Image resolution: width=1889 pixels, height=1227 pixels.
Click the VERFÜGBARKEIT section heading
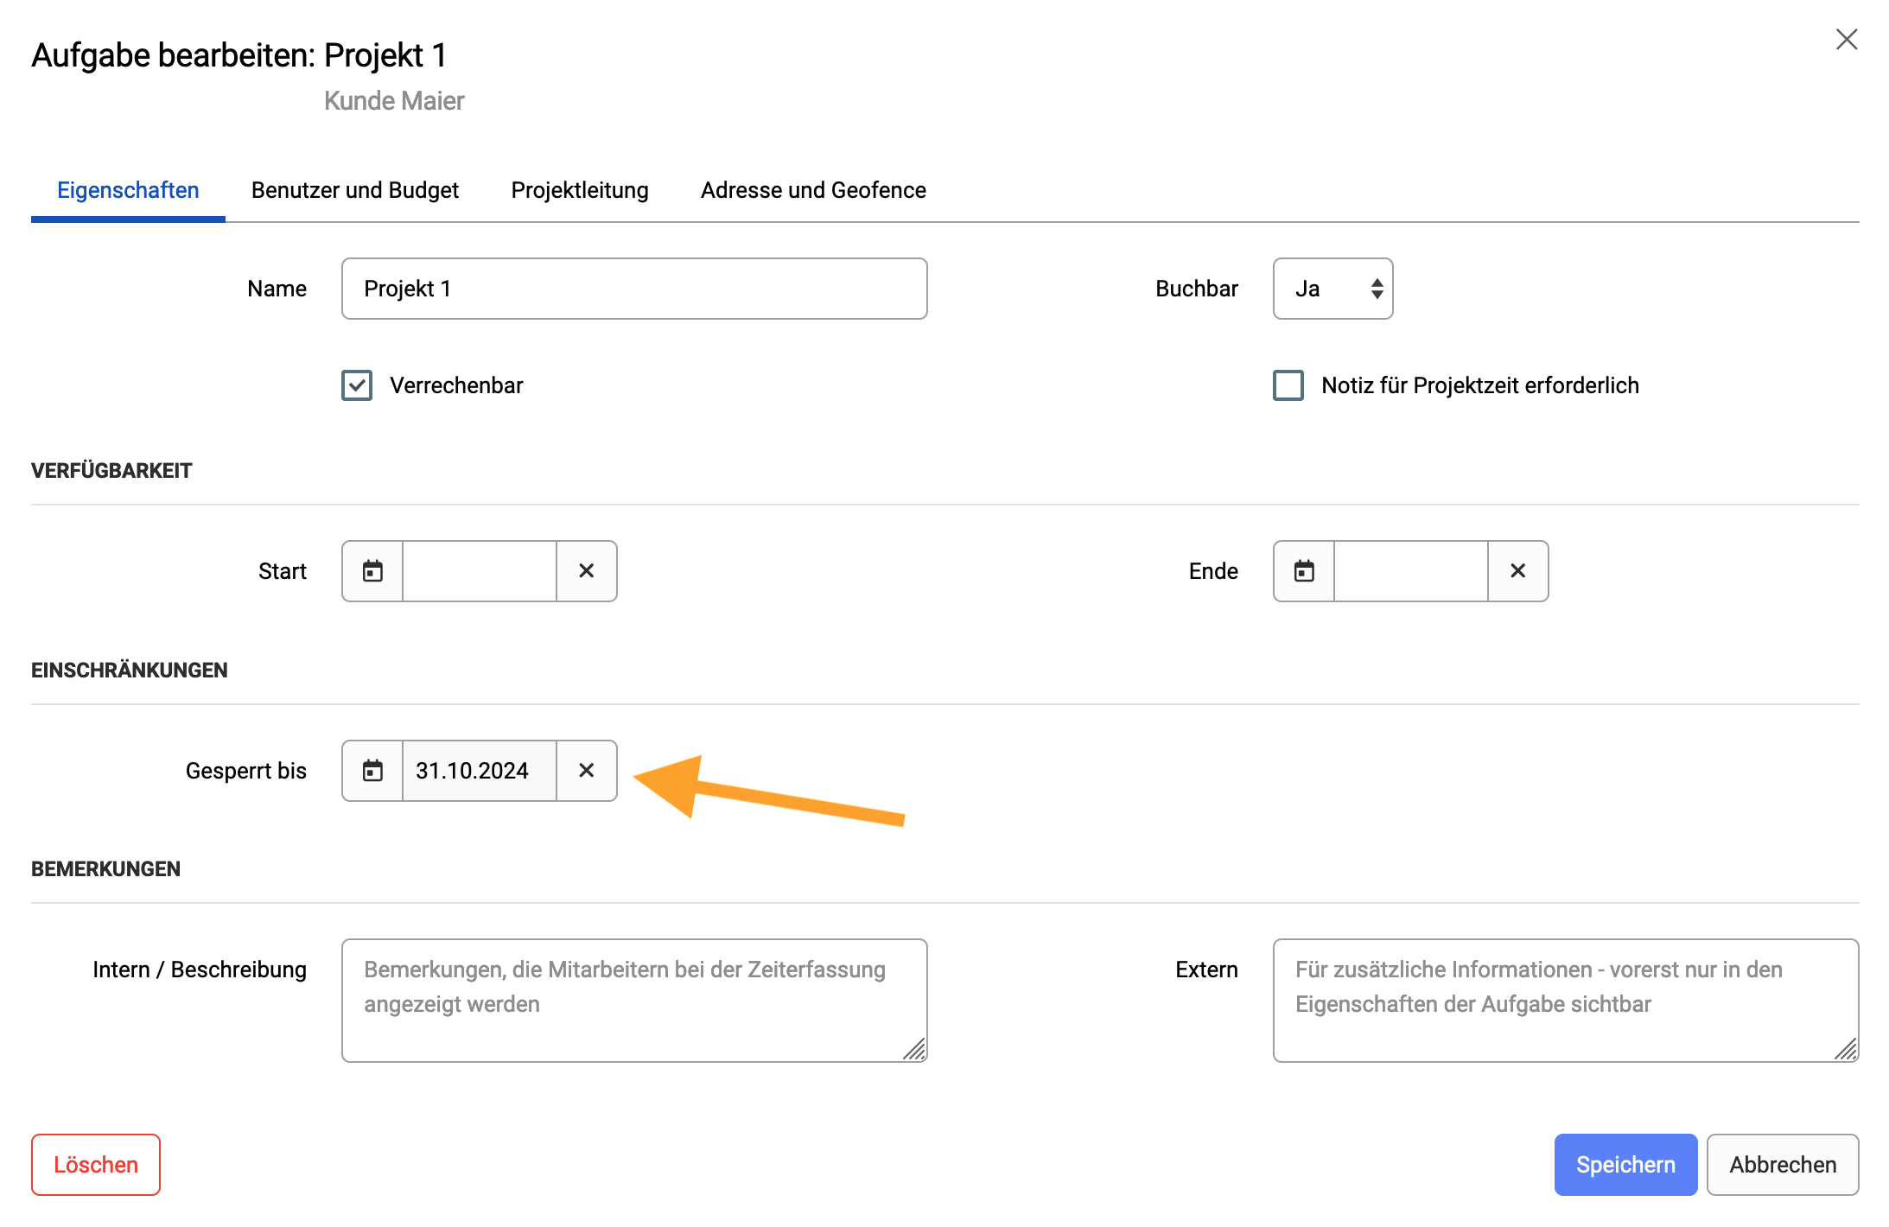111,471
